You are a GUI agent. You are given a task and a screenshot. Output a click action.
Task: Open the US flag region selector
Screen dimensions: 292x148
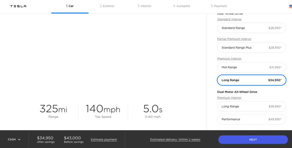(291, 6)
